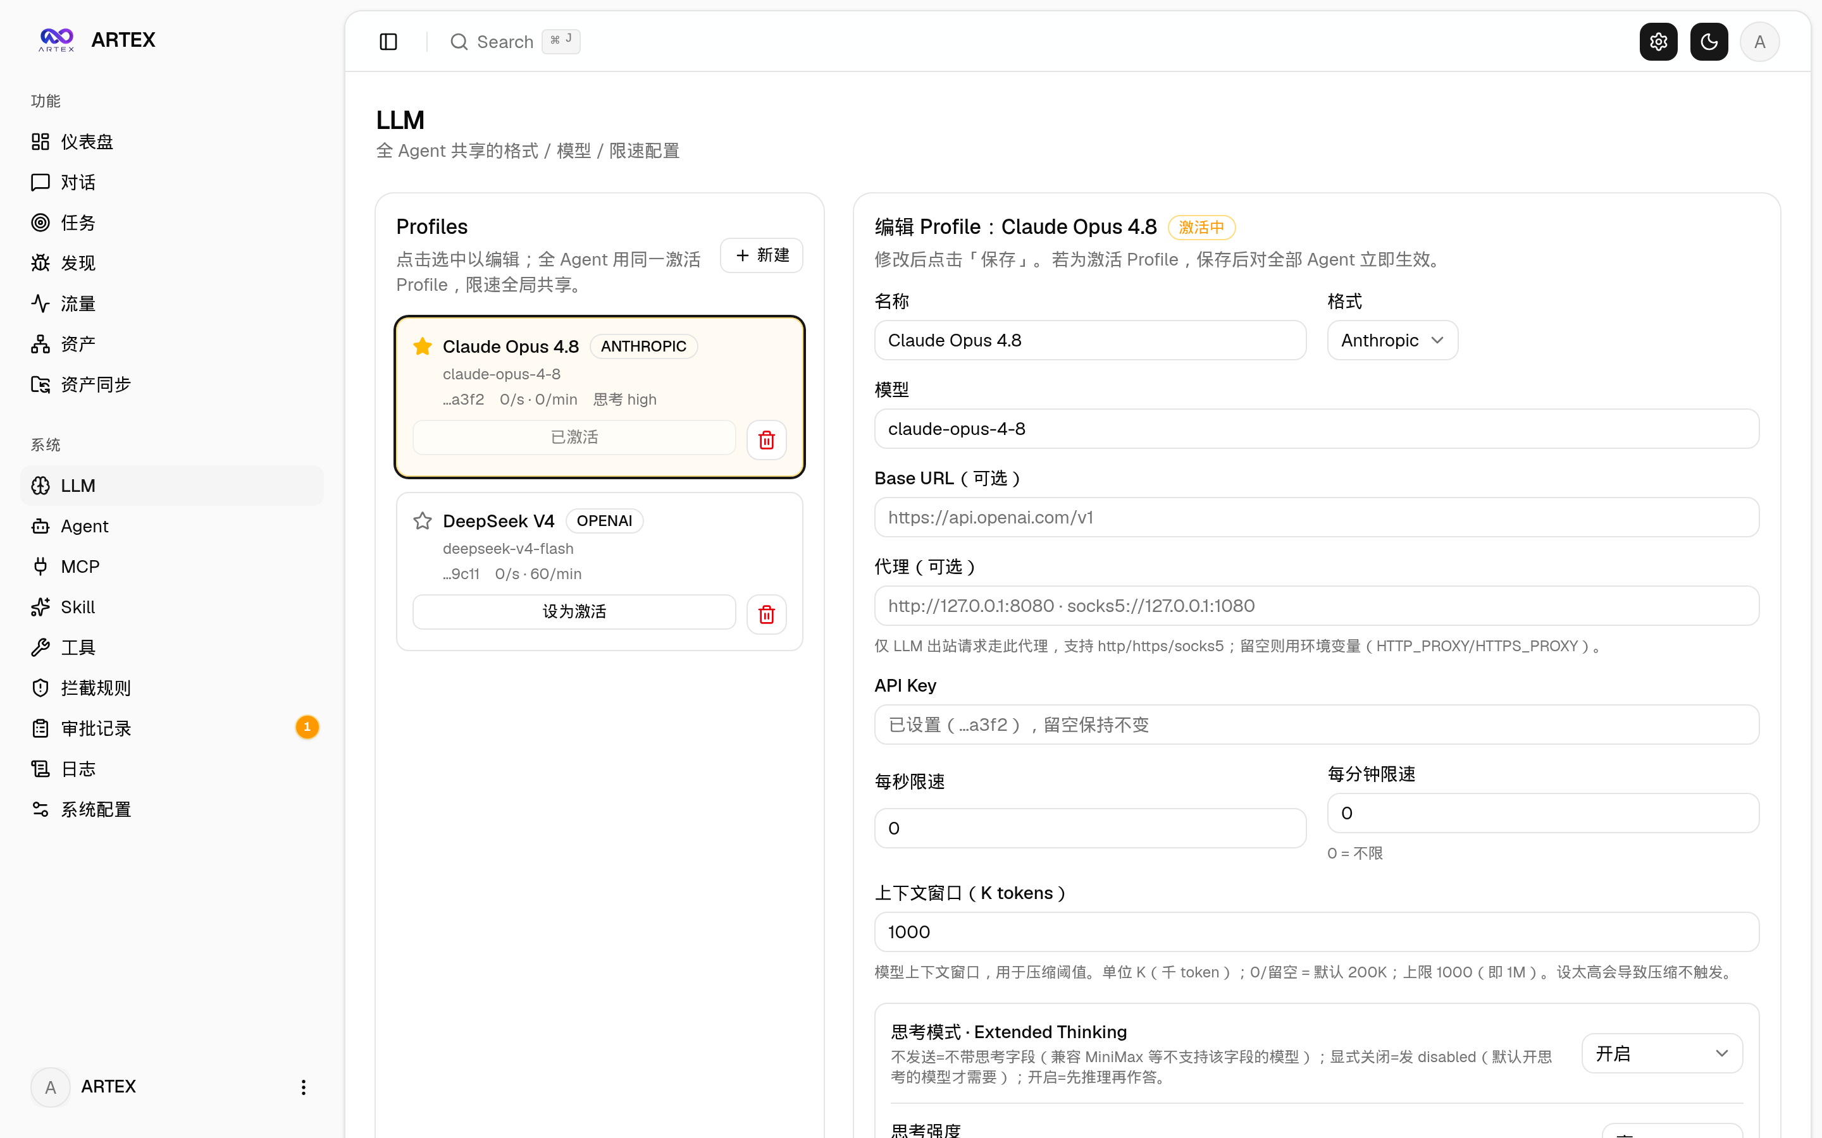Image resolution: width=1822 pixels, height=1138 pixels.
Task: Click the 审批记录 orange badge showing 1
Action: point(307,727)
